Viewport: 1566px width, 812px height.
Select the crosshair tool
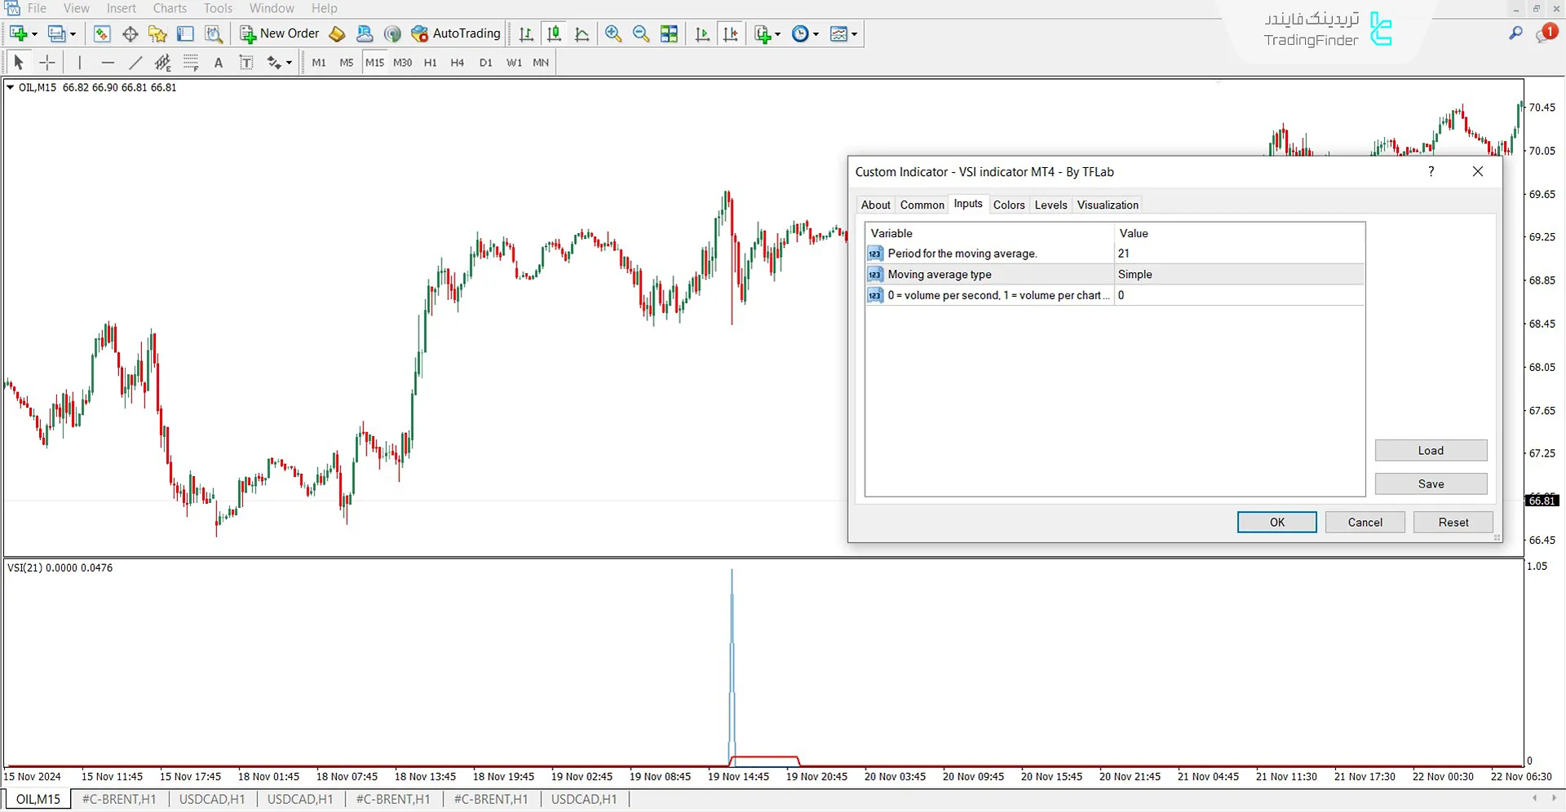[x=46, y=62]
